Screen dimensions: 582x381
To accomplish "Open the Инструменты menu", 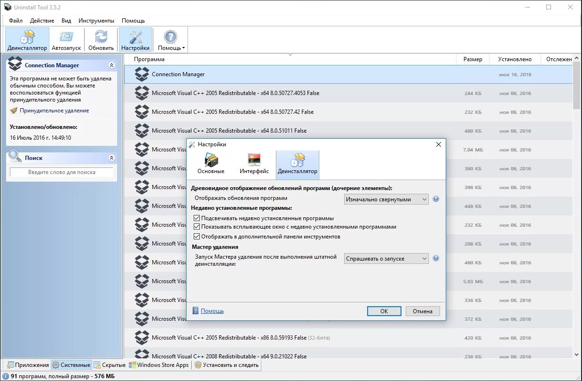I will coord(96,21).
